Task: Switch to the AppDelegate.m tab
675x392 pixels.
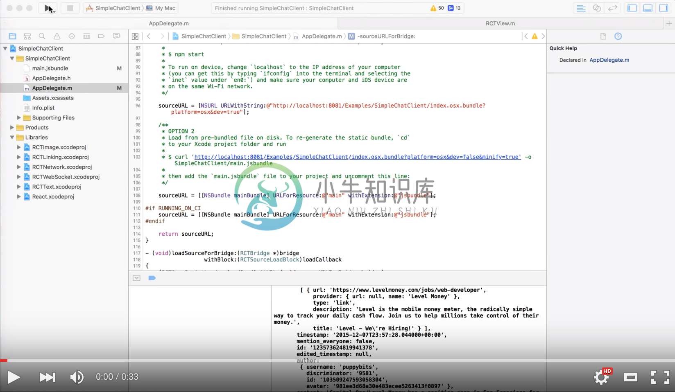Action: click(x=169, y=23)
